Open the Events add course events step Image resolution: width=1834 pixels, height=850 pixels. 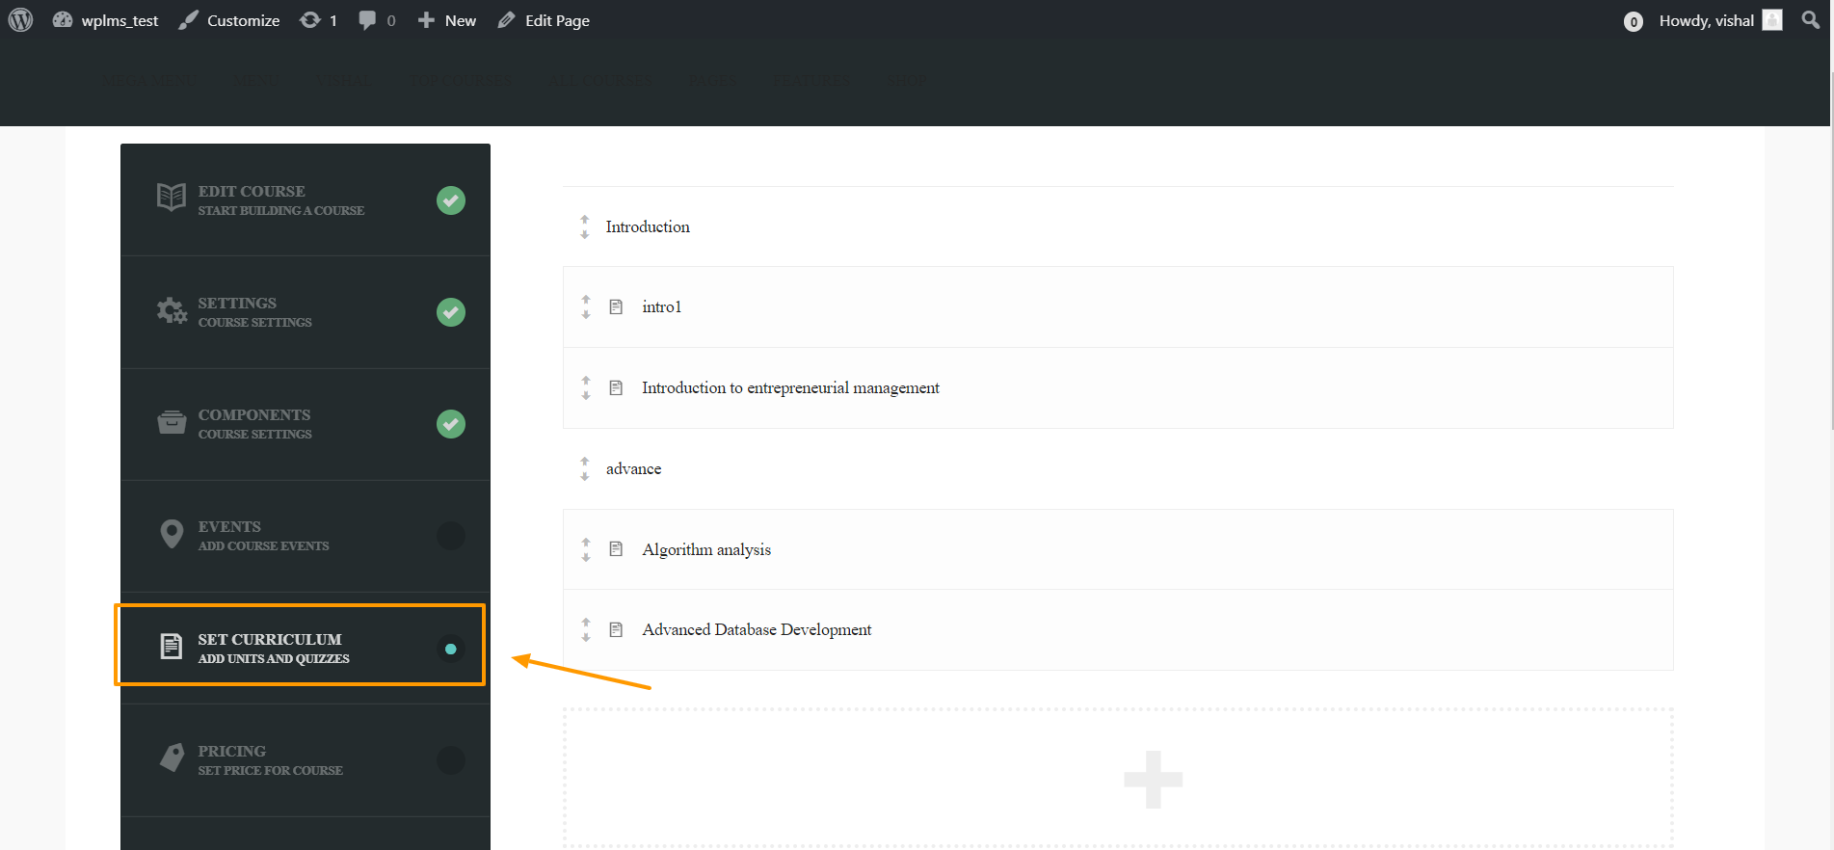pyautogui.click(x=306, y=536)
